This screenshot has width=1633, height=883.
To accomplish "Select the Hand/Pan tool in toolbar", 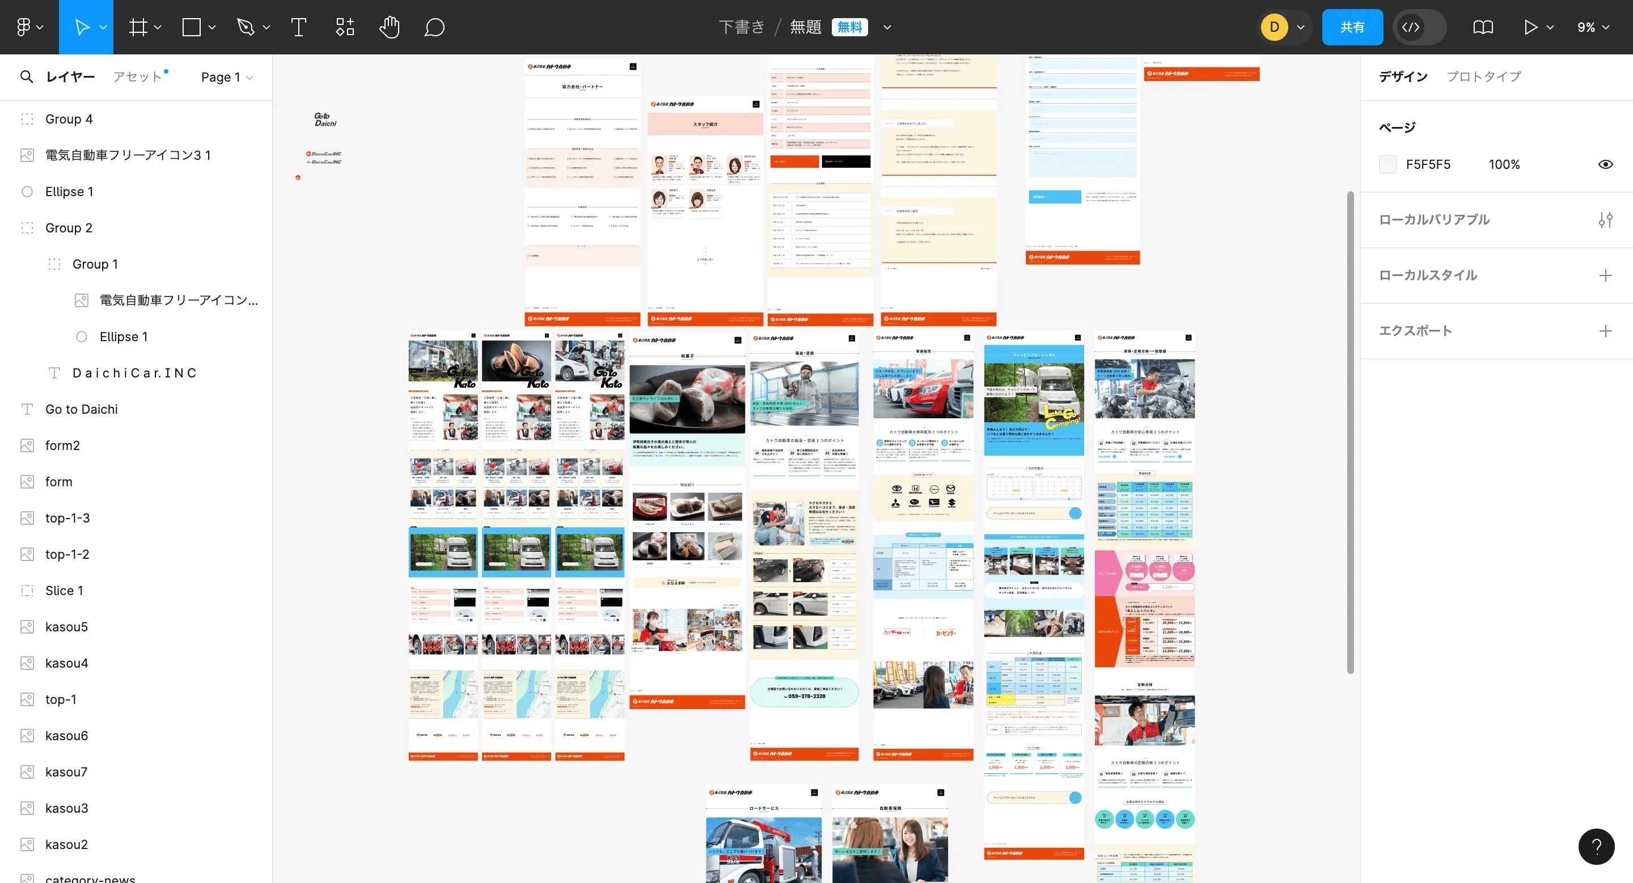I will (x=388, y=27).
